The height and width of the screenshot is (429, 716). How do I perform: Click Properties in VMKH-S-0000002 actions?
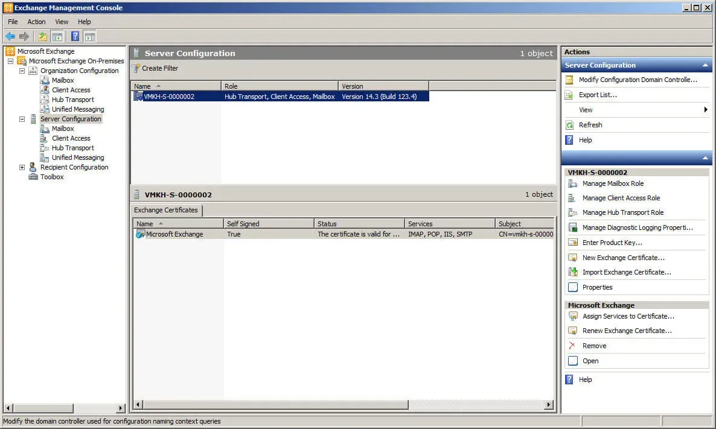[x=597, y=287]
